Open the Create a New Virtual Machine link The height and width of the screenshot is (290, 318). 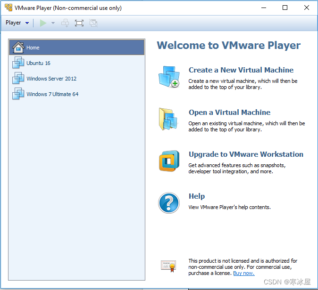(x=241, y=70)
